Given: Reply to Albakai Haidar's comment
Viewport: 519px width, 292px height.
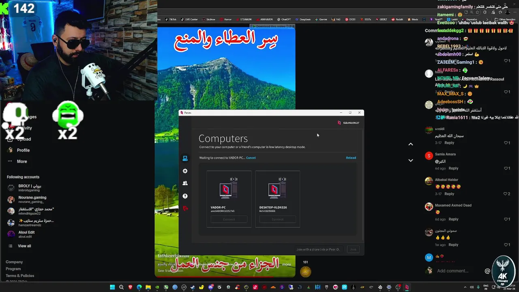Looking at the screenshot, I should tap(449, 194).
